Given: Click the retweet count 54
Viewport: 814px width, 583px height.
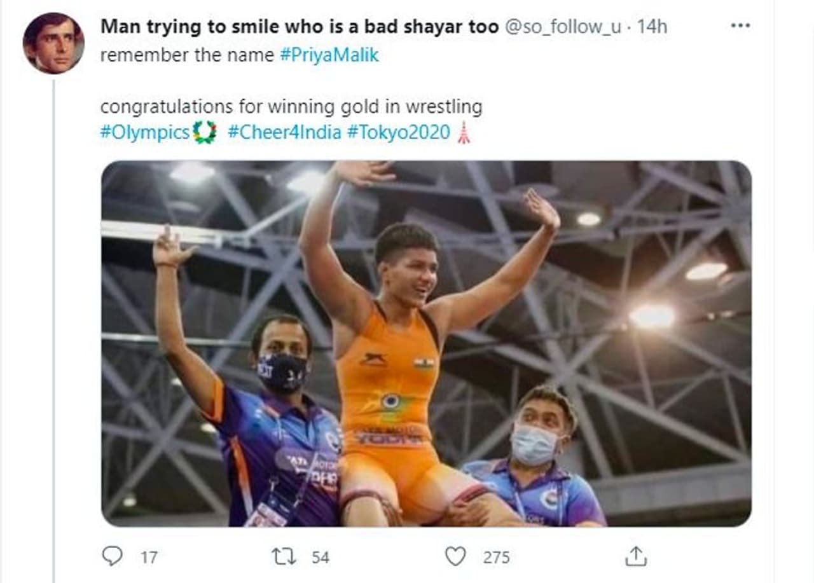Looking at the screenshot, I should tap(321, 558).
